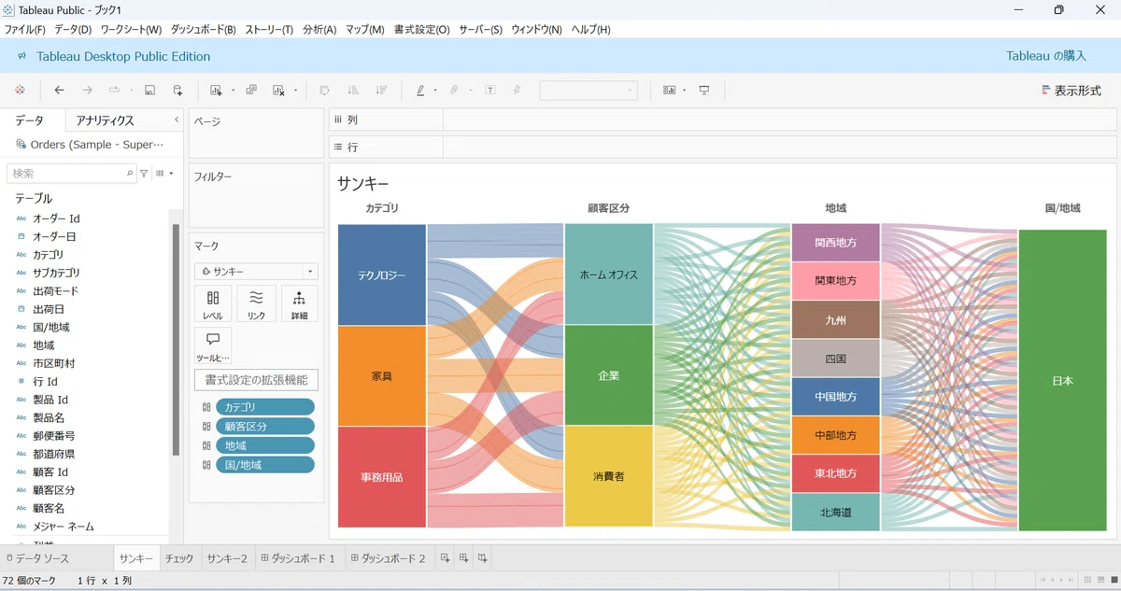Click the 書式設定の拡張機能 button
1121x591 pixels.
tap(256, 380)
